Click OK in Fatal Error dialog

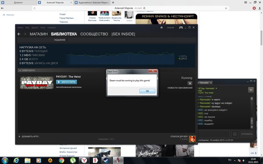click(x=147, y=91)
